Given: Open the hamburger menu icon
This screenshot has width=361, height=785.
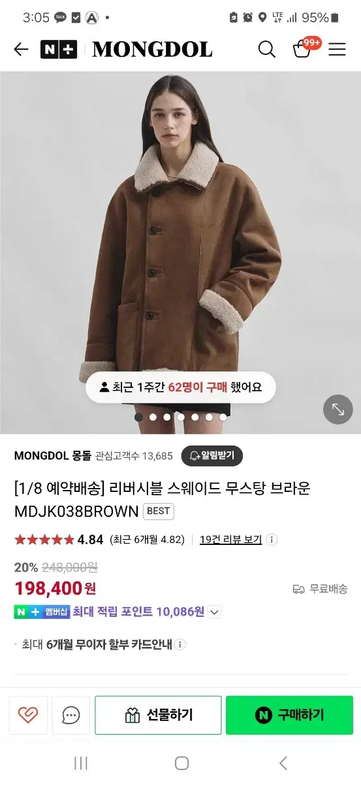Looking at the screenshot, I should (337, 49).
